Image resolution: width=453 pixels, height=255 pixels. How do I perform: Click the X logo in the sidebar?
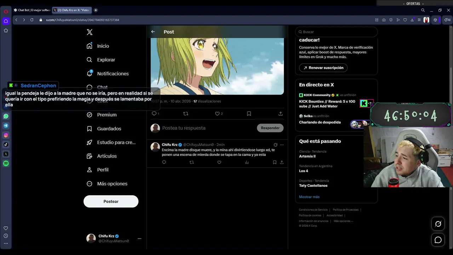click(x=90, y=32)
